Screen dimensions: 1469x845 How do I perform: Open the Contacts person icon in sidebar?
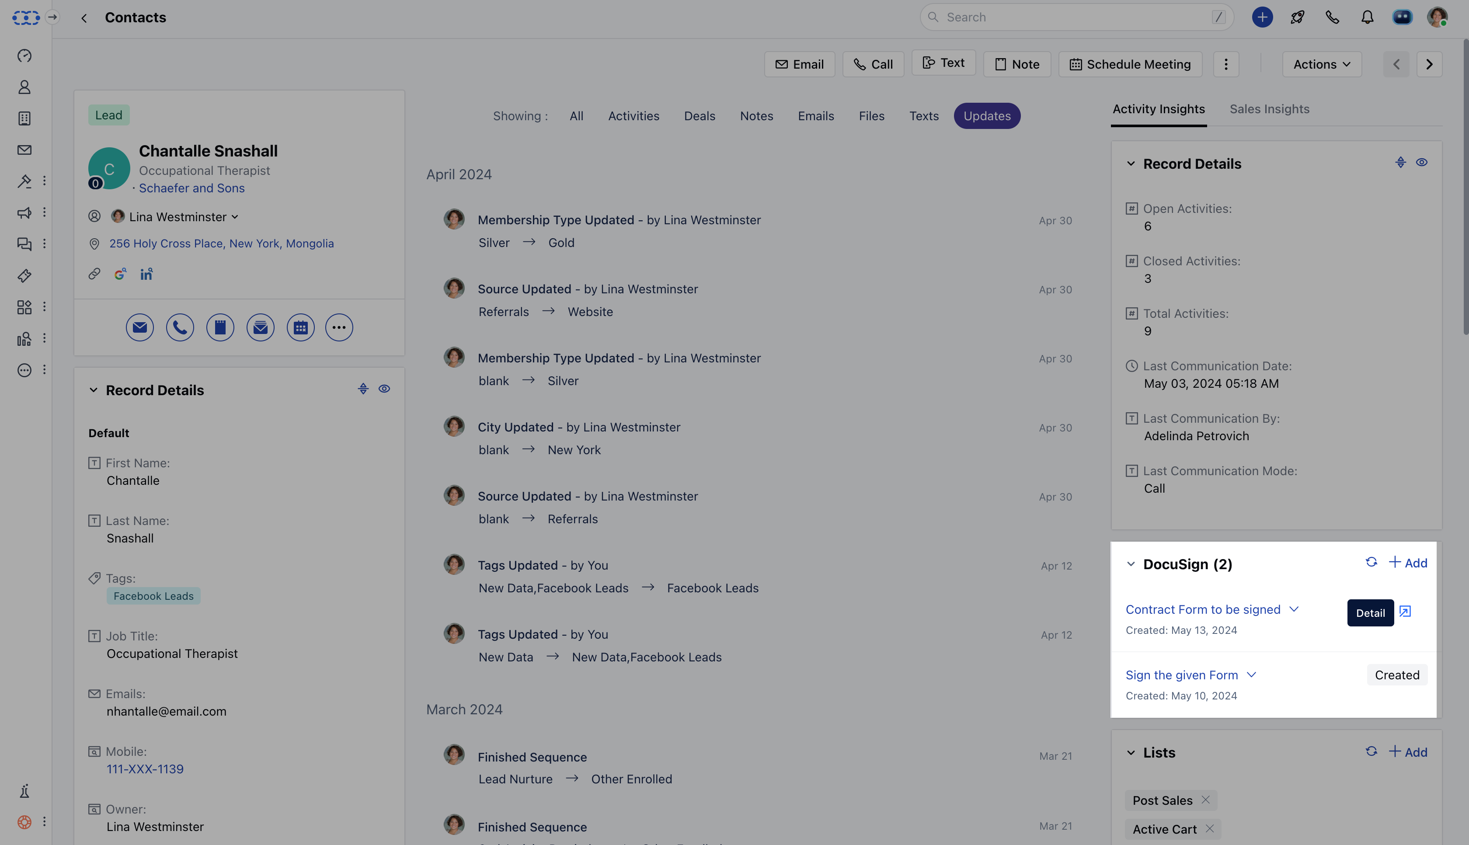pos(24,87)
